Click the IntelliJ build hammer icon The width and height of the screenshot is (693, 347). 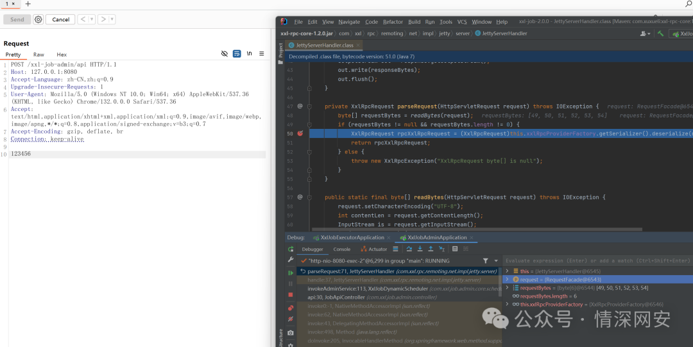point(660,33)
